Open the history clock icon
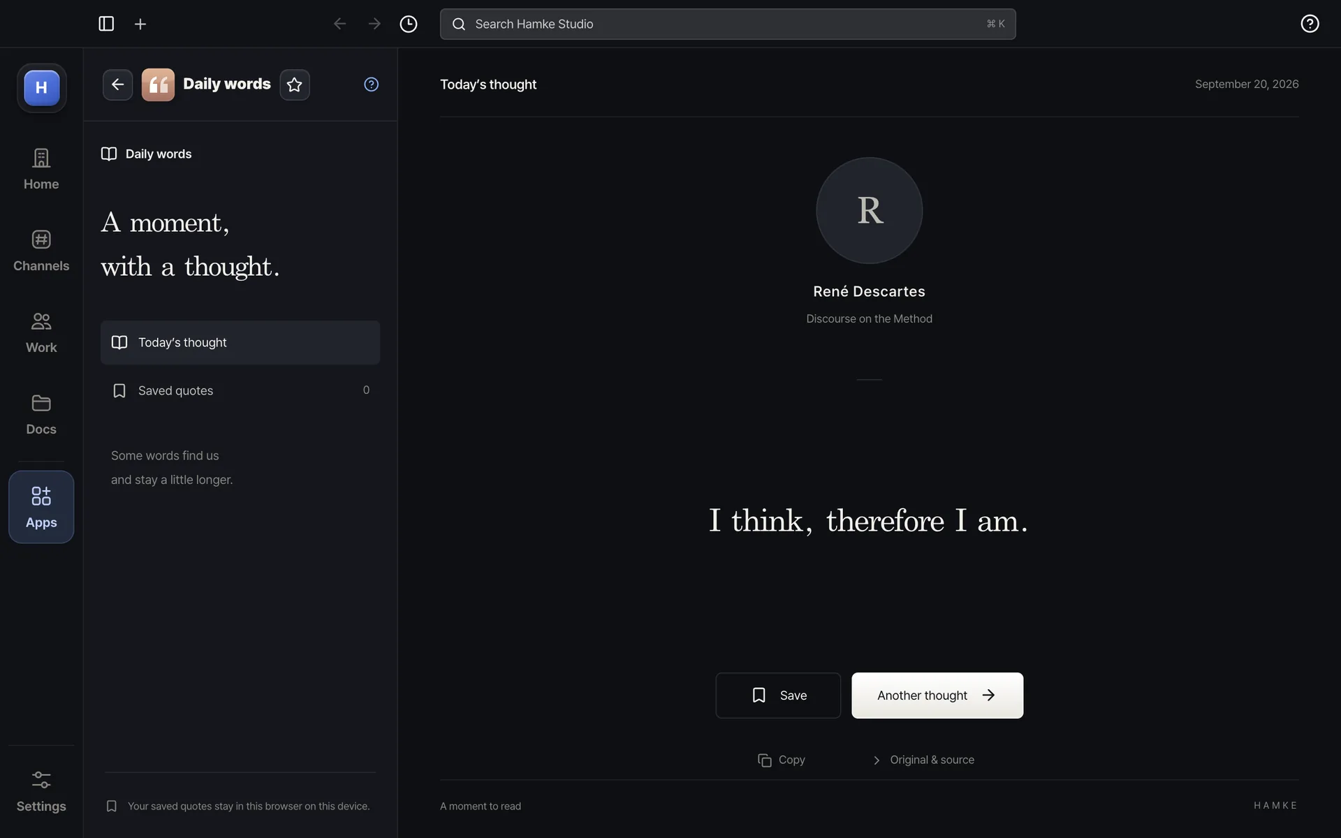The image size is (1341, 838). [x=409, y=24]
